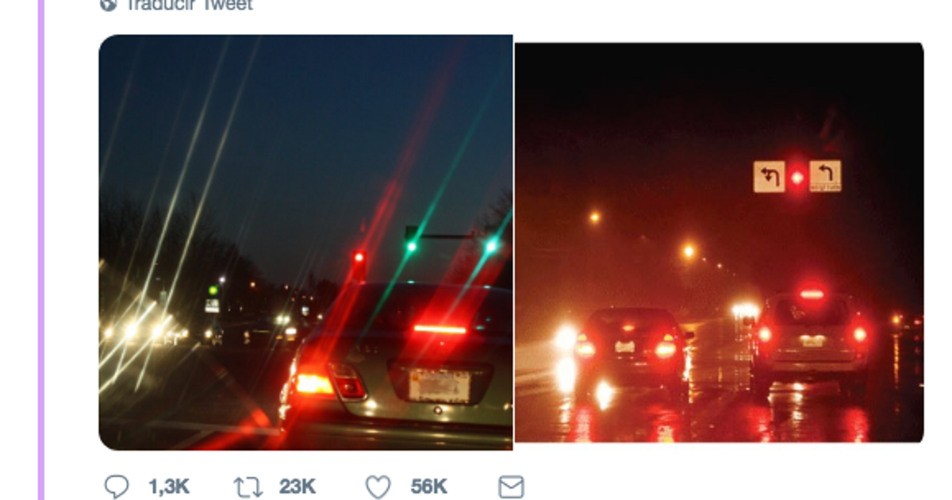Like the tweet with the heart icon

(378, 487)
